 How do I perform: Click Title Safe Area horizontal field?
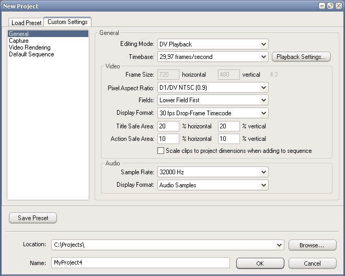point(168,126)
